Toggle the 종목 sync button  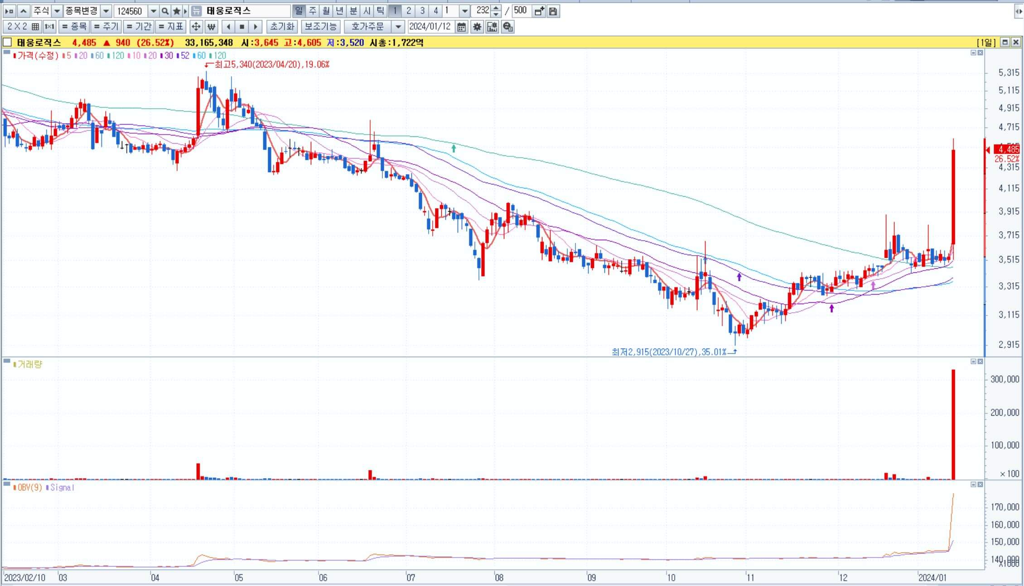[x=74, y=27]
